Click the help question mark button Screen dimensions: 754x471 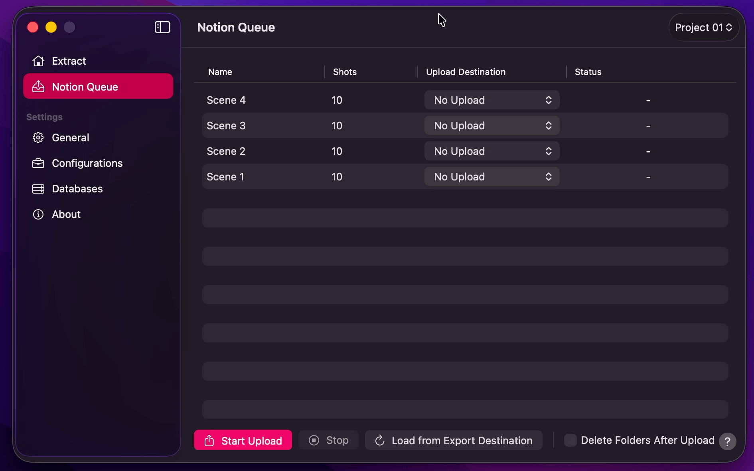pos(728,441)
